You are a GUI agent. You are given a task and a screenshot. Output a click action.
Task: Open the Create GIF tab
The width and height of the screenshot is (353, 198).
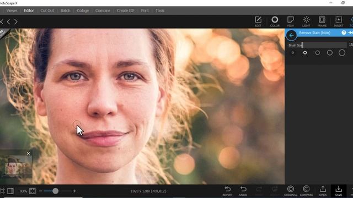[125, 10]
